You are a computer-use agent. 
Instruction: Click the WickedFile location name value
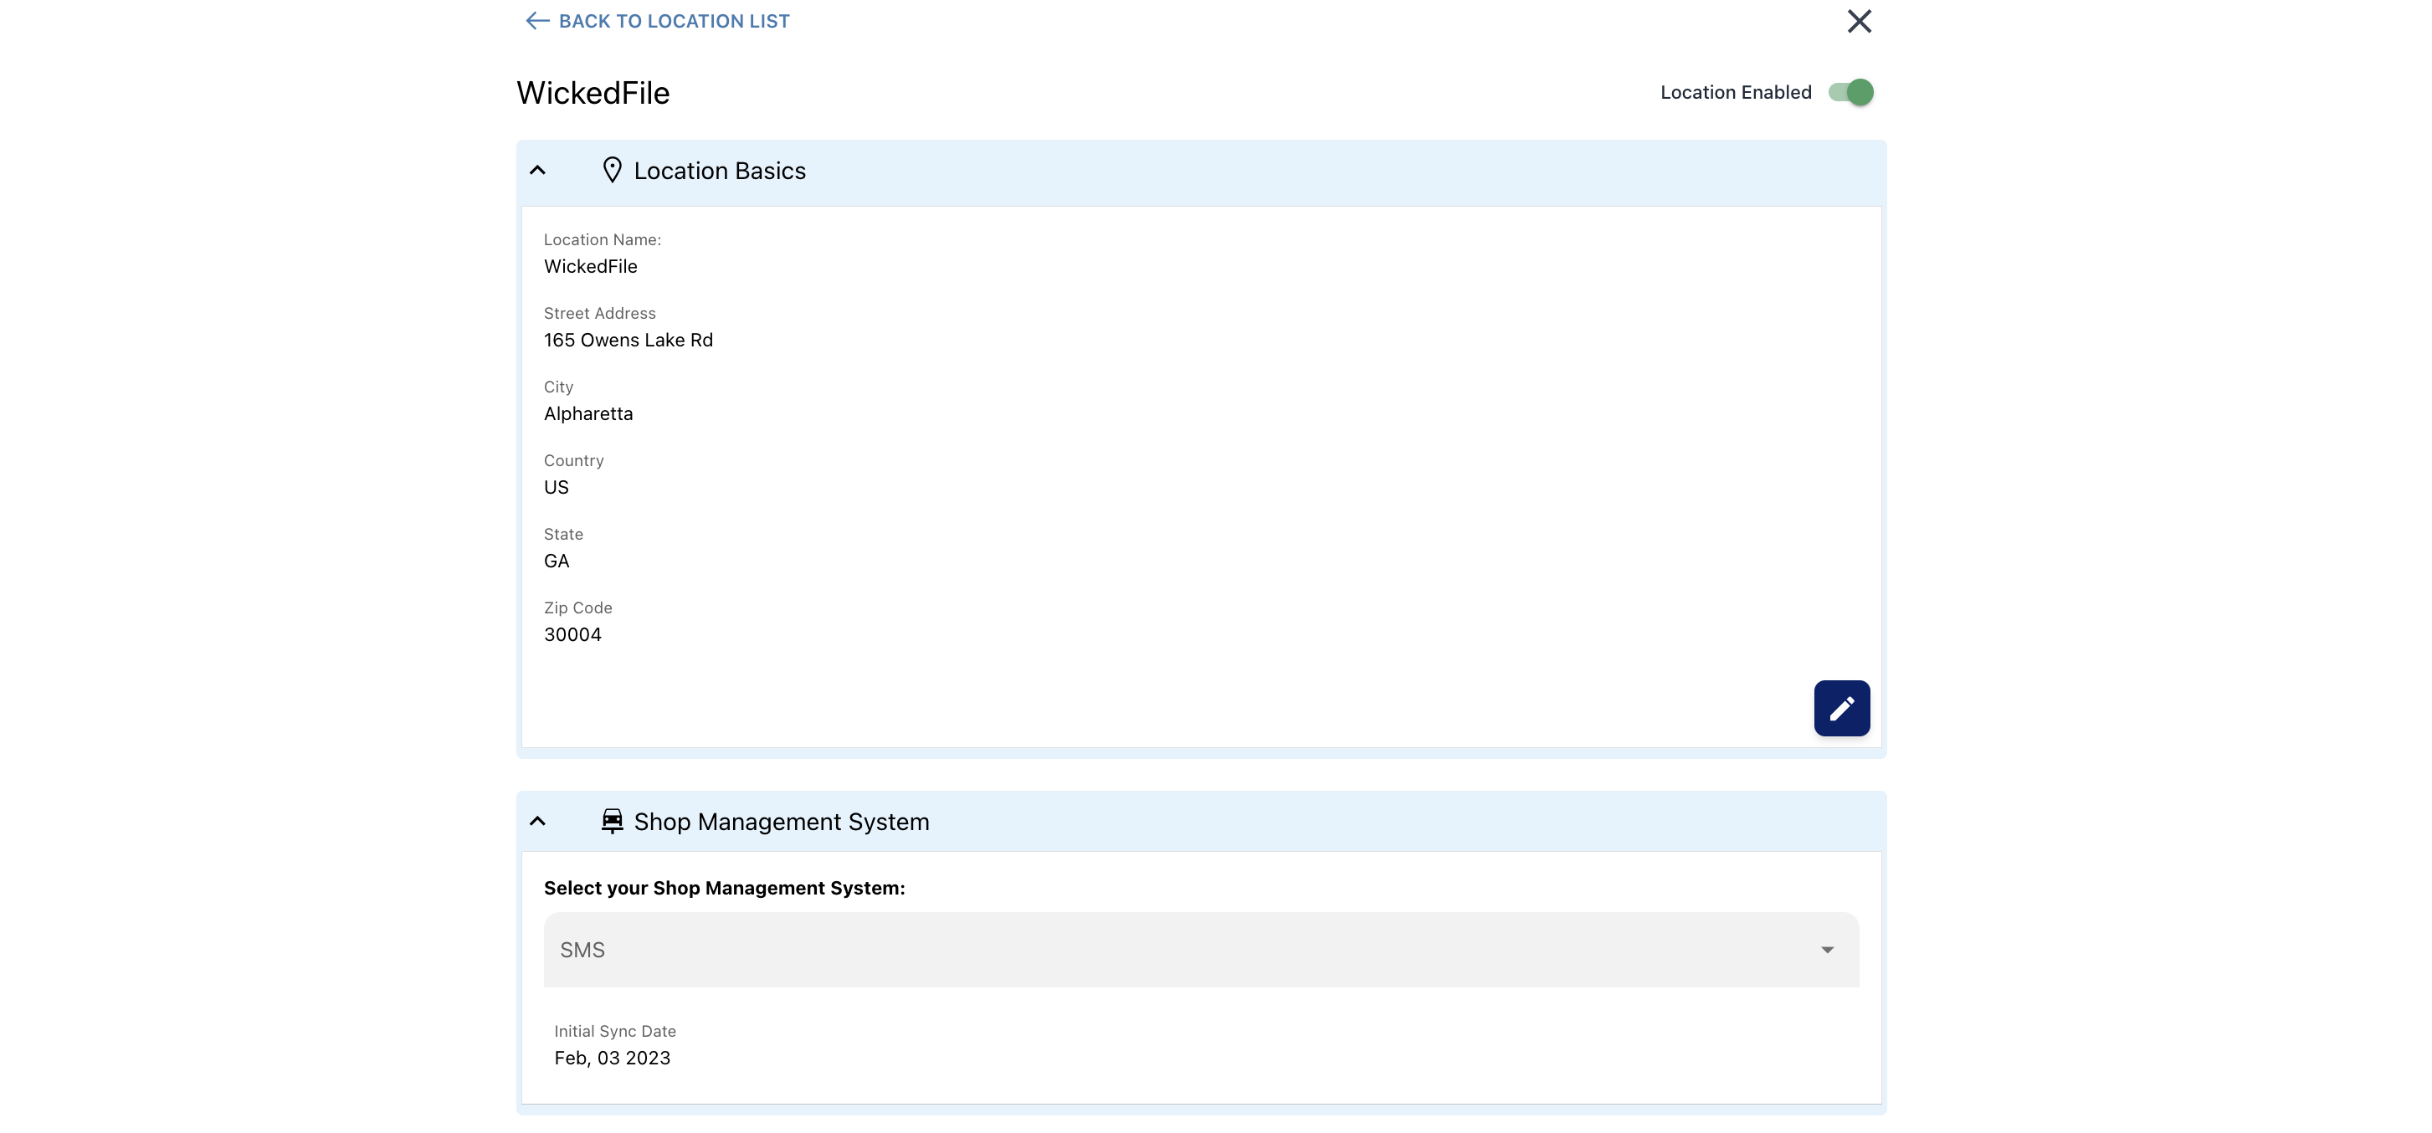[x=590, y=266]
